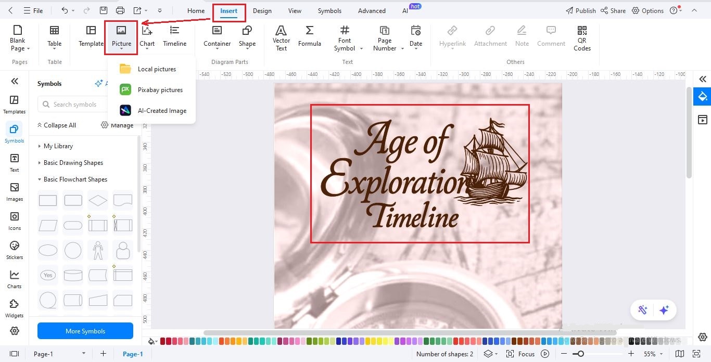Viewport: 711px width, 362px height.
Task: Toggle the page list panel icon
Action: pos(15,354)
